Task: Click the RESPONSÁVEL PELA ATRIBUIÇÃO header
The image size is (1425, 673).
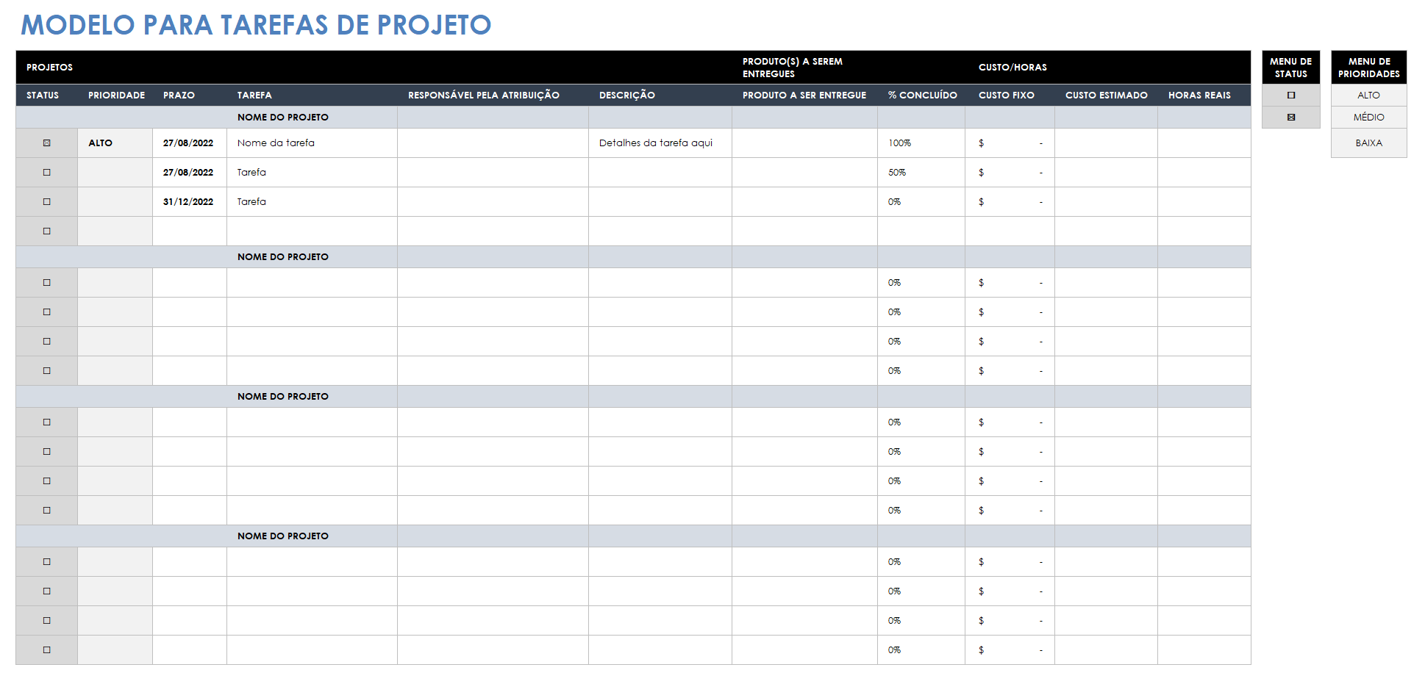Action: pos(484,96)
